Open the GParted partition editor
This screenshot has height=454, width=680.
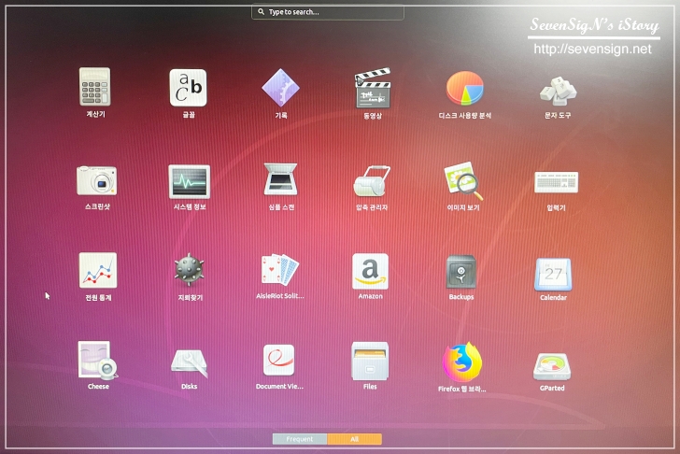coord(552,367)
